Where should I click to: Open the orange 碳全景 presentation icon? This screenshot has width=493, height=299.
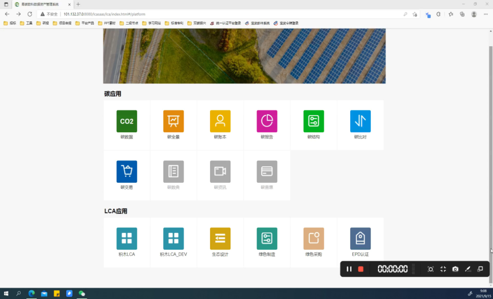tap(173, 121)
